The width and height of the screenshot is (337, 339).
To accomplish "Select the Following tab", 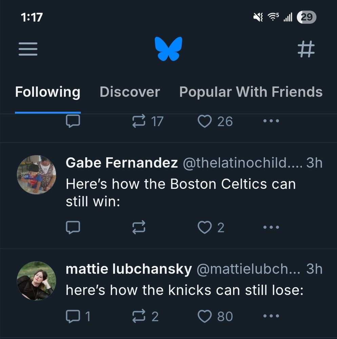I will point(48,92).
